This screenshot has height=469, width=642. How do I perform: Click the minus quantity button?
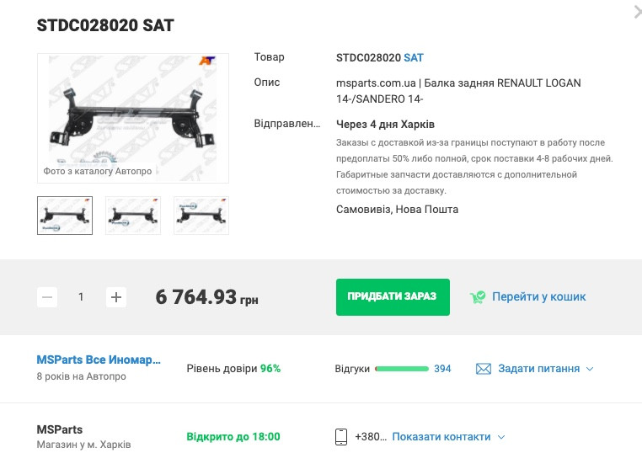47,297
